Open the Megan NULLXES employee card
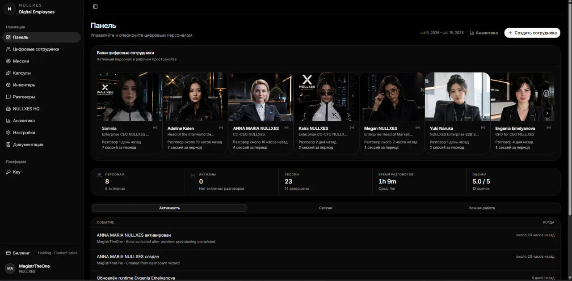This screenshot has width=572, height=281. pyautogui.click(x=392, y=113)
